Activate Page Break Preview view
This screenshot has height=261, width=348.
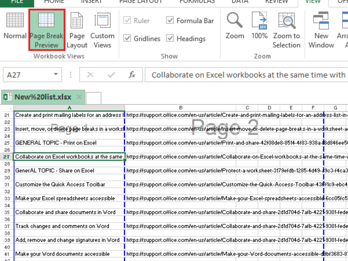click(47, 30)
